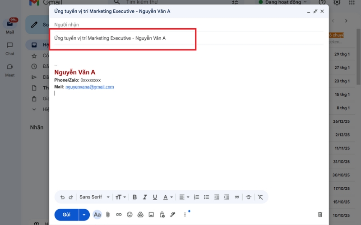Insert files using Google Drive icon

coord(140,215)
